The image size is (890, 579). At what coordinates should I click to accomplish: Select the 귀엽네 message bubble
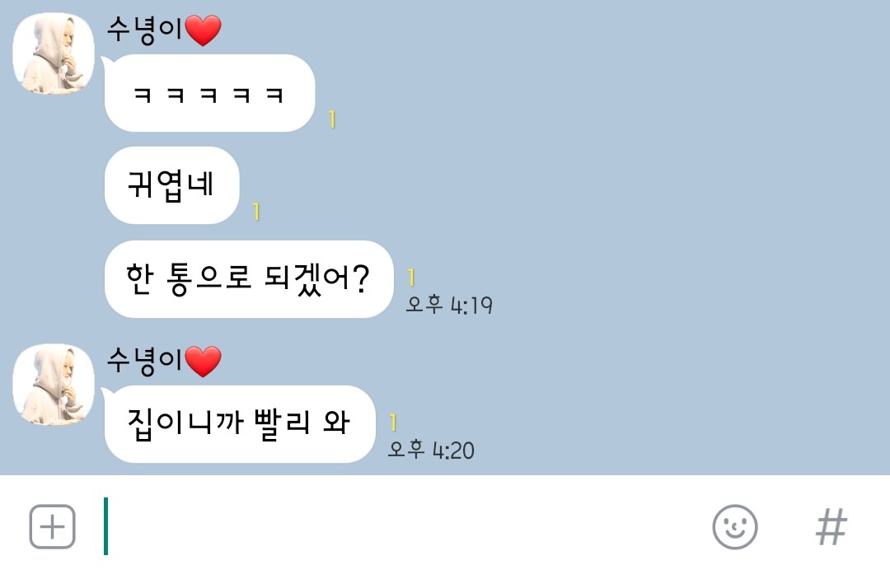click(171, 184)
